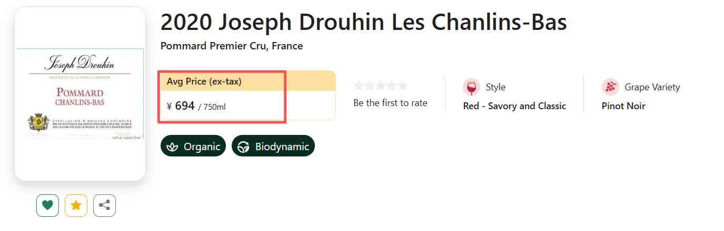Click the yellow star save icon
Viewport: 724px width, 231px height.
point(76,205)
